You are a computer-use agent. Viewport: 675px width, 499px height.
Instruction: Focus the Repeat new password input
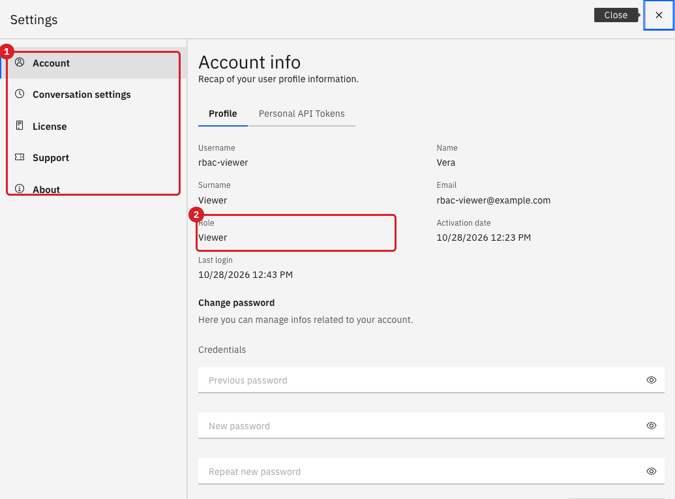[x=431, y=471]
